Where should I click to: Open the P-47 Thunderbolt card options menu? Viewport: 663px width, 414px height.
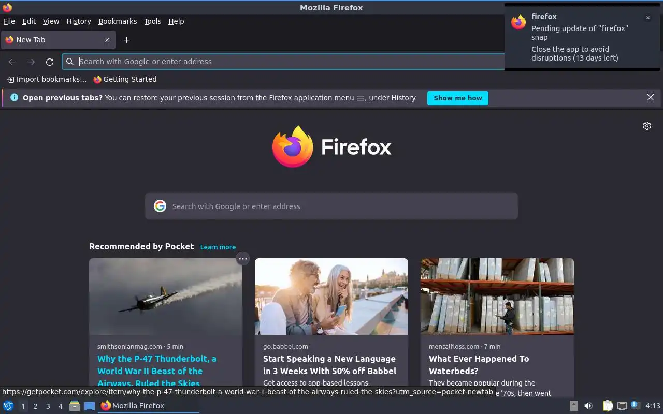[x=243, y=259]
